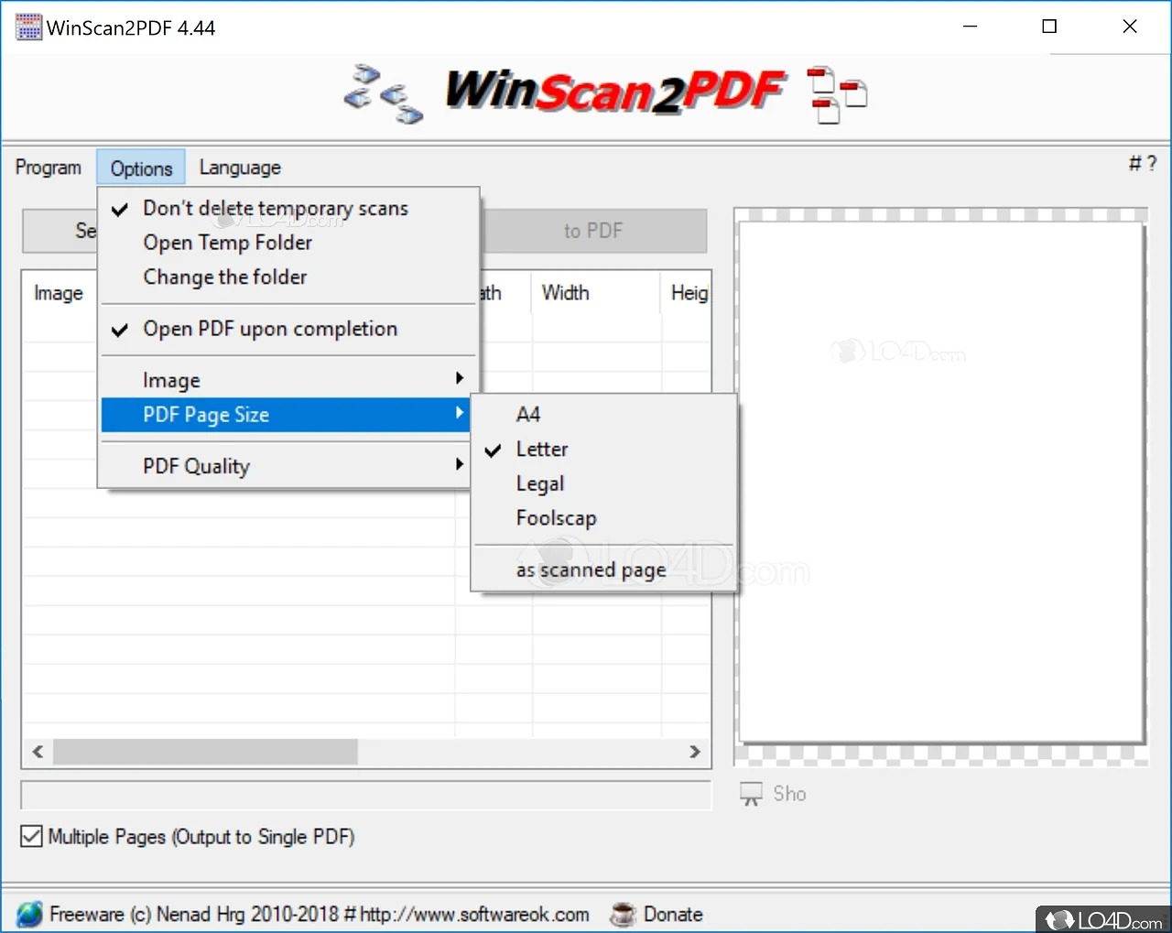This screenshot has width=1172, height=933.
Task: Close the Options menu
Action: click(x=141, y=168)
